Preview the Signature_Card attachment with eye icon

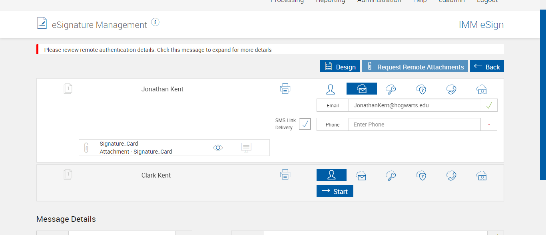coord(218,148)
